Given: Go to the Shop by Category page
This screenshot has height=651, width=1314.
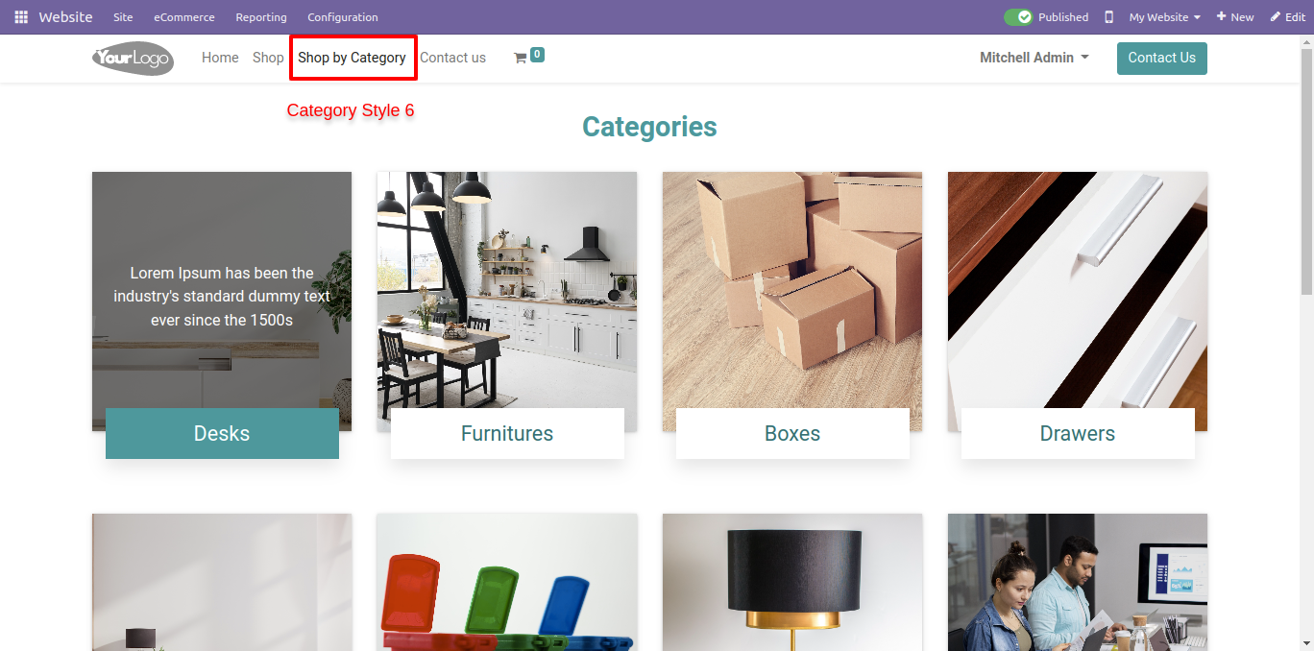Looking at the screenshot, I should coord(352,58).
